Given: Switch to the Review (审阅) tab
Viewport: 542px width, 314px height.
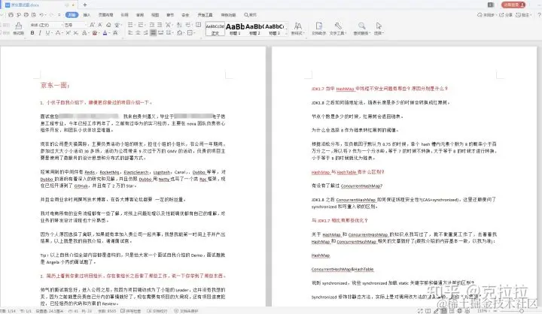Looking at the screenshot, I should pyautogui.click(x=140, y=15).
